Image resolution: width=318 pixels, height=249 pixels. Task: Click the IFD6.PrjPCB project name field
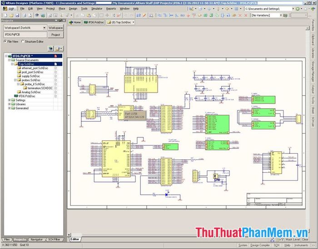25,35
